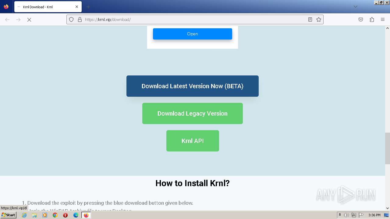The width and height of the screenshot is (390, 219).
Task: Launch Google Chrome from taskbar
Action: pos(55,215)
